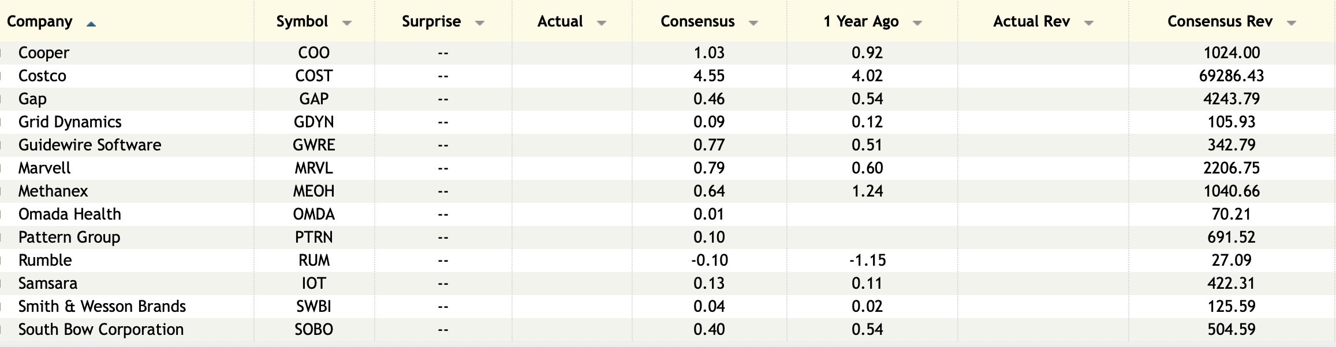The height and width of the screenshot is (347, 1336).
Task: Select the GDYN ticker symbol
Action: click(314, 122)
